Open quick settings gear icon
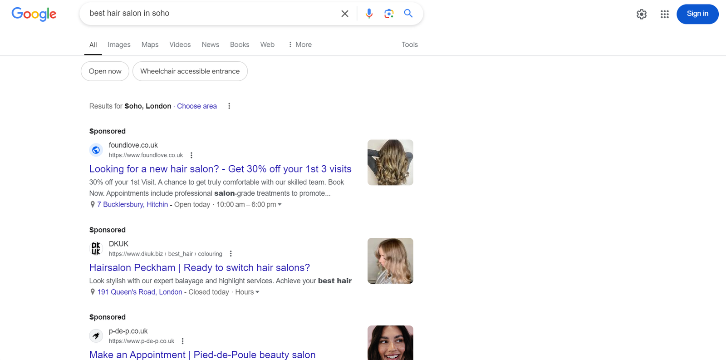 (x=642, y=14)
